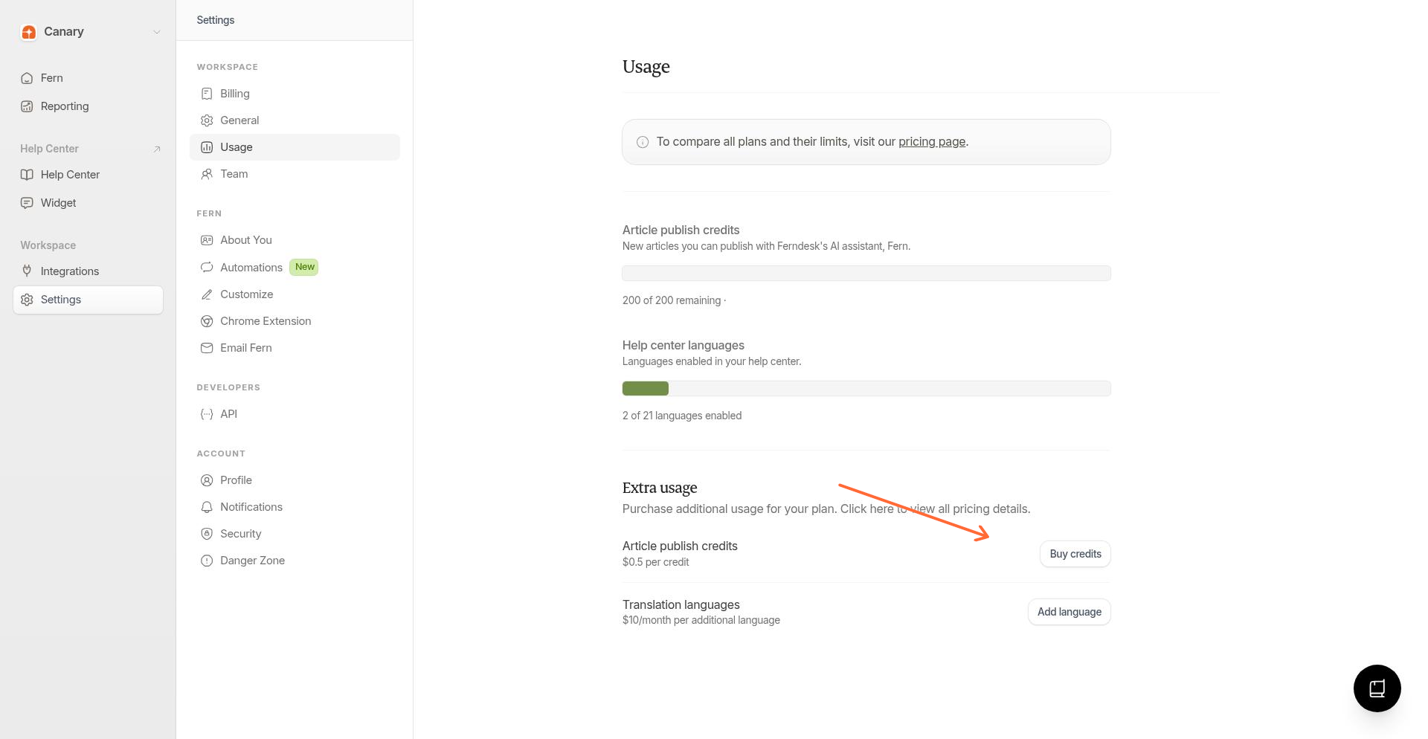This screenshot has height=739, width=1428.
Task: Click the Add language button
Action: pos(1069,611)
